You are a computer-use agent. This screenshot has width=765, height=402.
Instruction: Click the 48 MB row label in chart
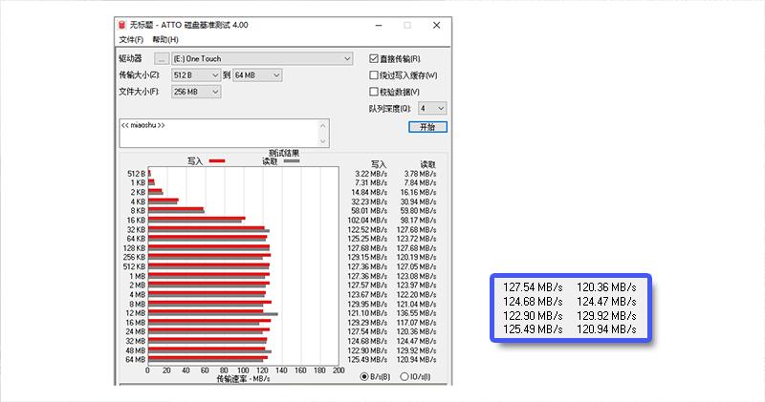(x=136, y=350)
